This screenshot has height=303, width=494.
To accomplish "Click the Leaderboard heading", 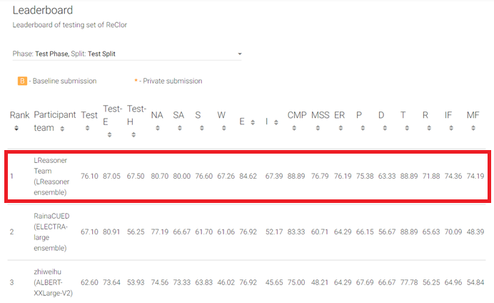I will coord(43,11).
